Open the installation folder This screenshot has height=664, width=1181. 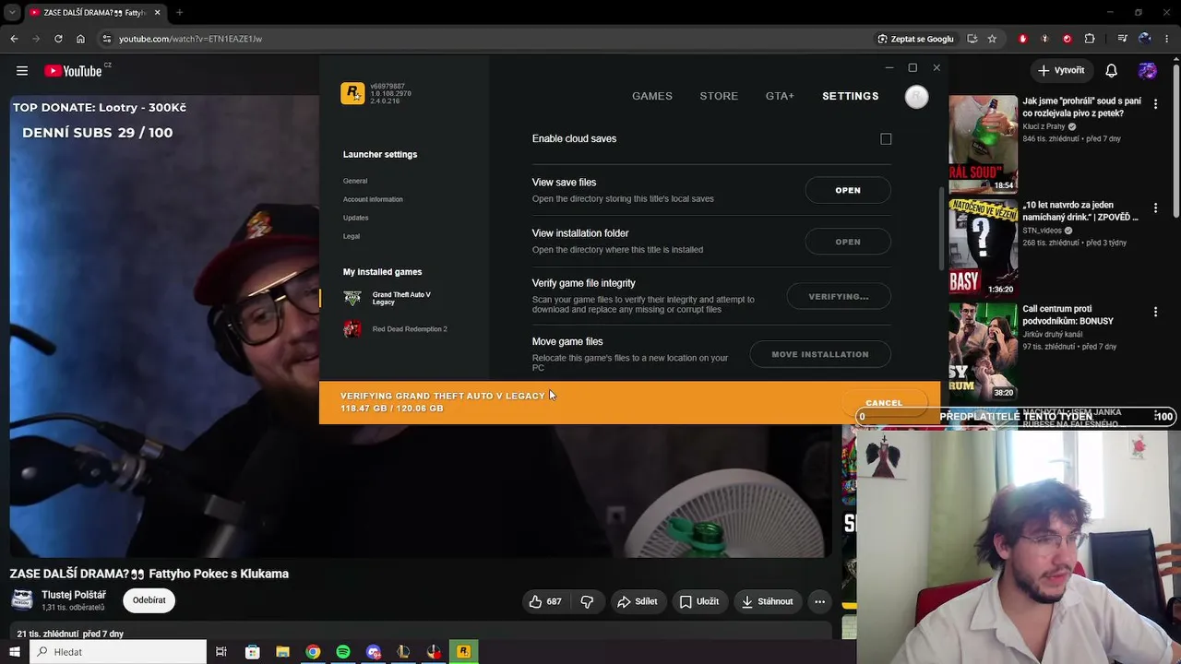(x=848, y=242)
